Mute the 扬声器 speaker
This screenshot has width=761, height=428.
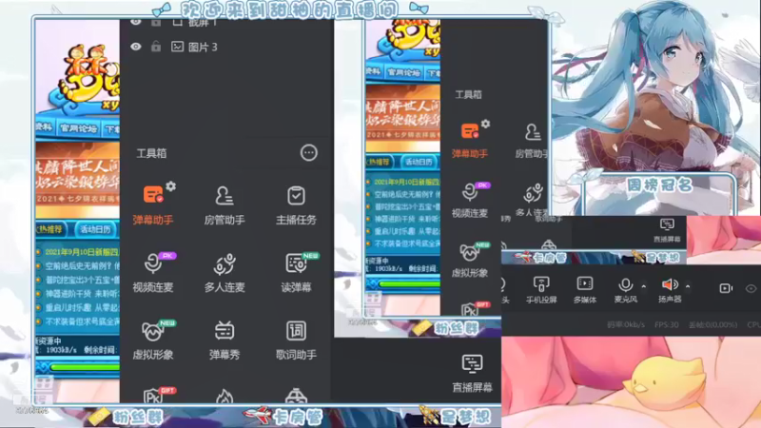click(670, 289)
